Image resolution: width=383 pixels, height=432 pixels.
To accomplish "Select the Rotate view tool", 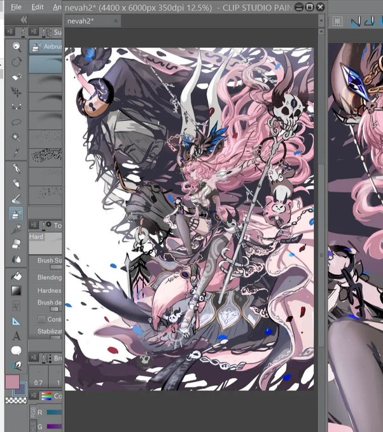I will [17, 62].
